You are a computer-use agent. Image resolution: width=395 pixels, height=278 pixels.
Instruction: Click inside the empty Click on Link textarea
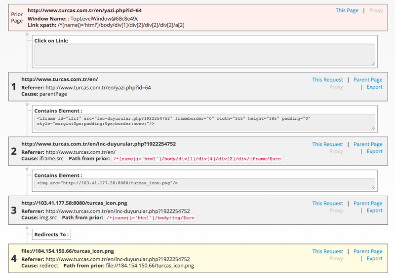[x=204, y=55]
